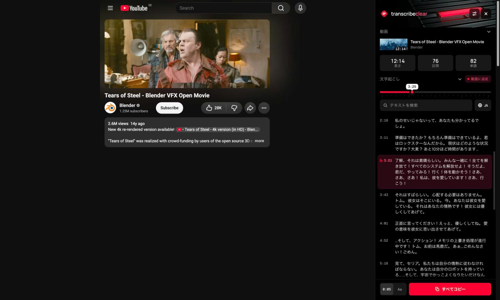The image size is (500, 300).
Task: Open transcribeclear settings sliders icon
Action: tap(474, 14)
